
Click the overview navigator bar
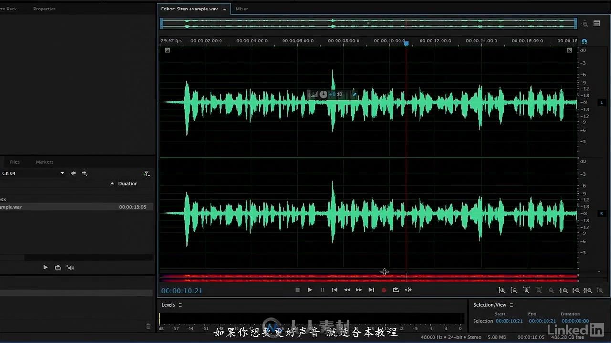369,23
